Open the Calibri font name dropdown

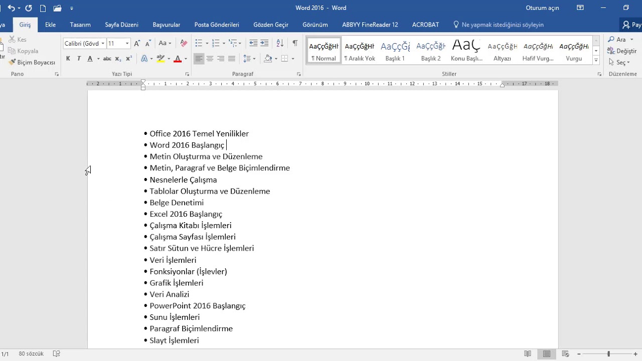pos(103,44)
